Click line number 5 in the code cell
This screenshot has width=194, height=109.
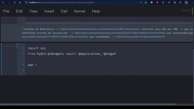[24, 70]
